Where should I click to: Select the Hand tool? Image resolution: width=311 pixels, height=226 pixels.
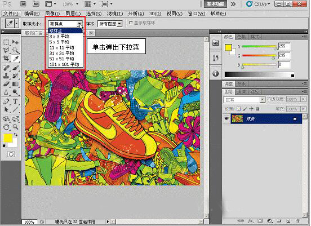6,127
